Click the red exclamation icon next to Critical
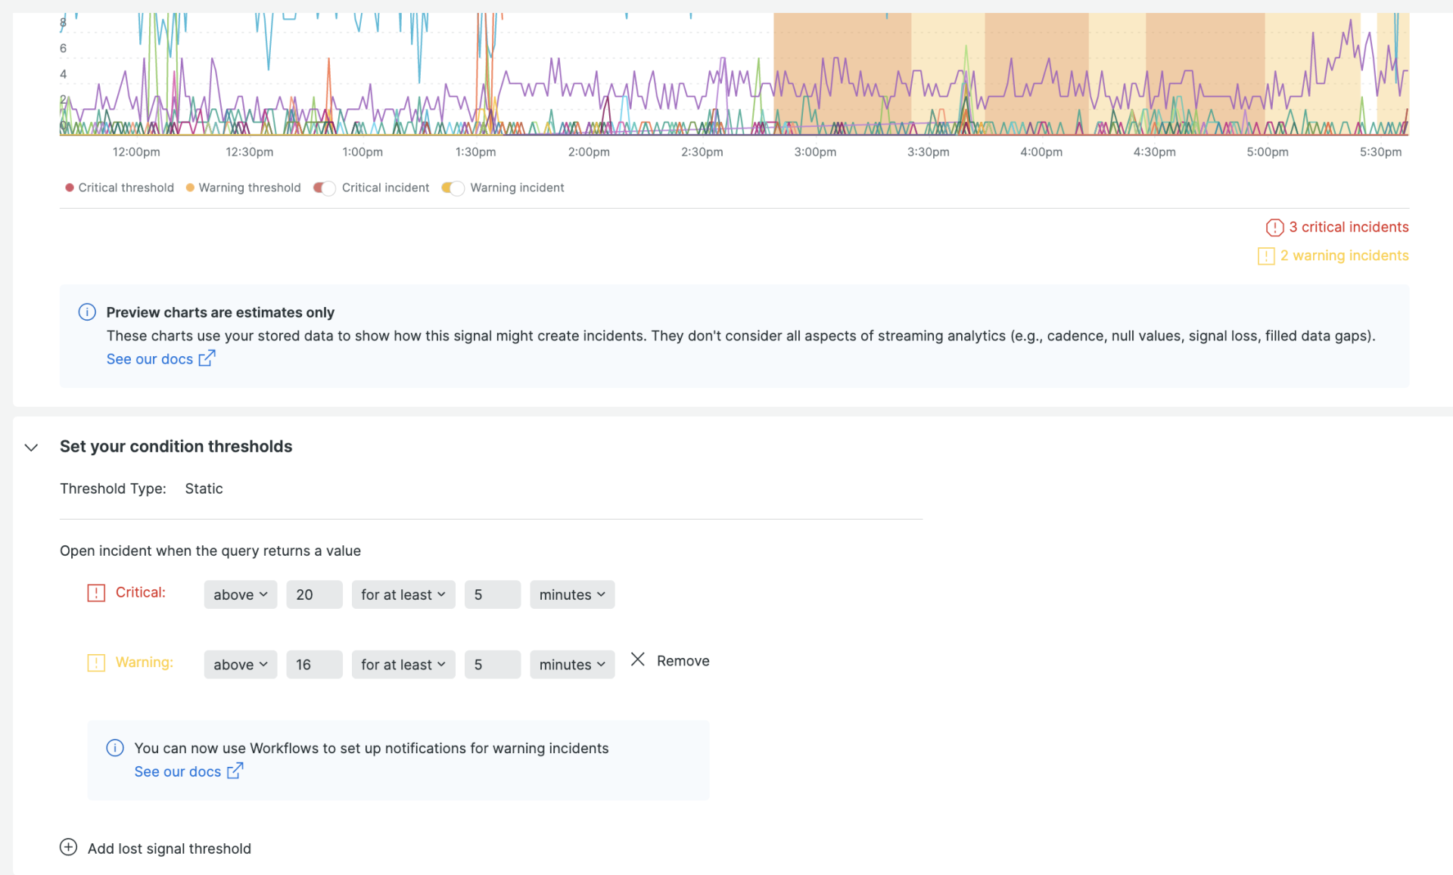Image resolution: width=1453 pixels, height=875 pixels. pyautogui.click(x=95, y=593)
